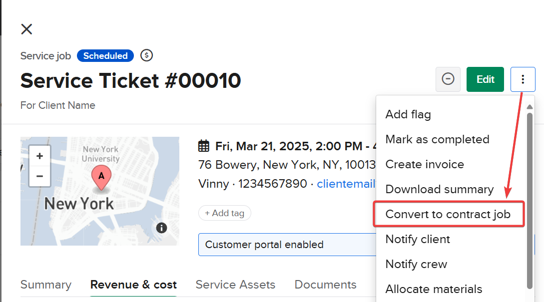Open the three-dot more options menu

pos(523,79)
